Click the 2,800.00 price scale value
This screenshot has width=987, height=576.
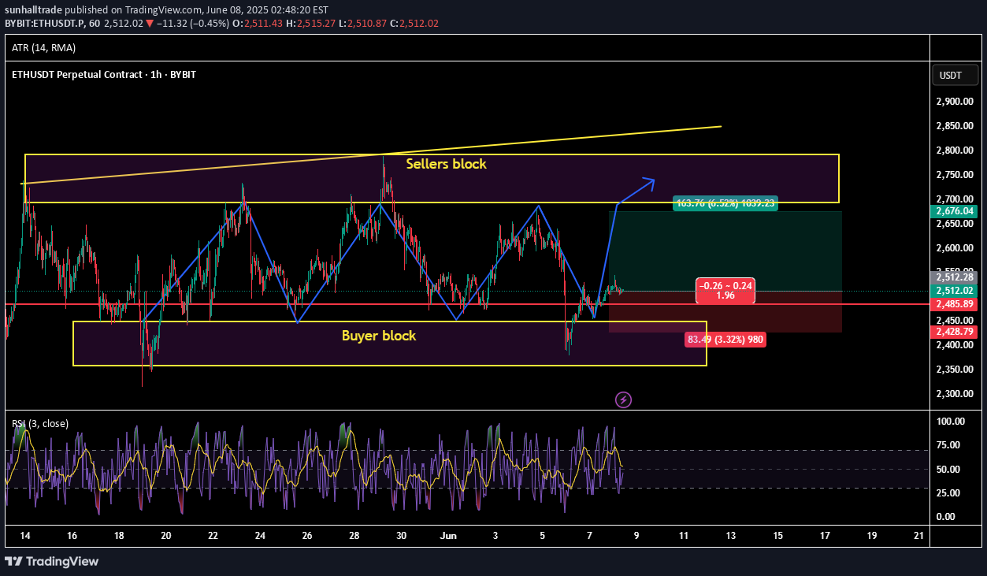(954, 151)
